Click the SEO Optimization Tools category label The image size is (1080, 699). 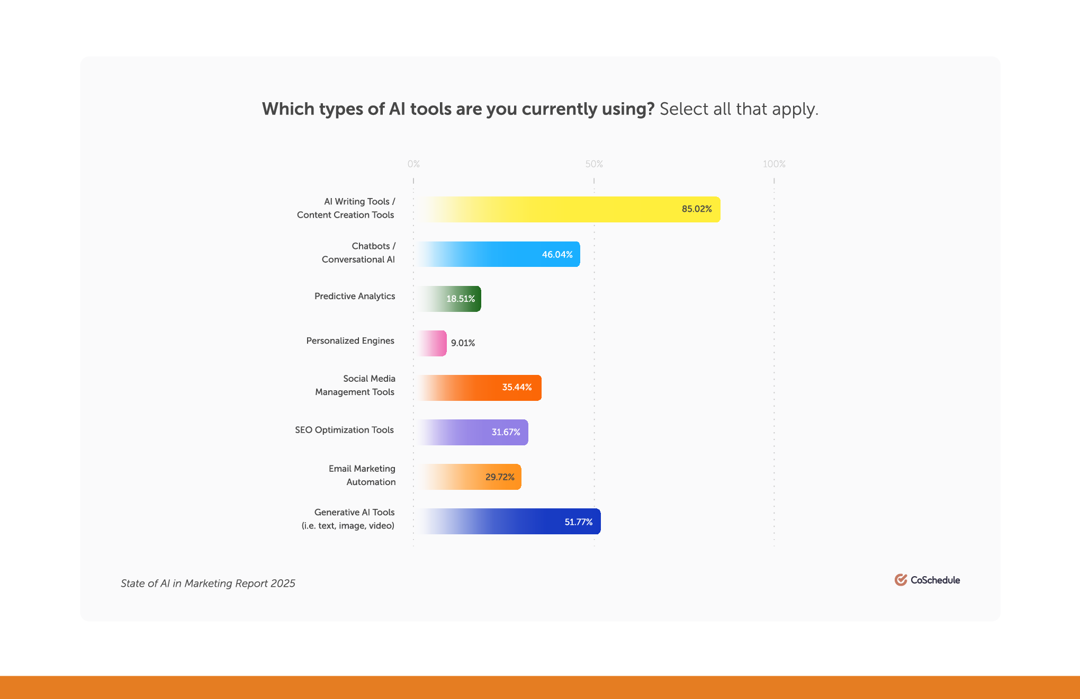(x=344, y=430)
